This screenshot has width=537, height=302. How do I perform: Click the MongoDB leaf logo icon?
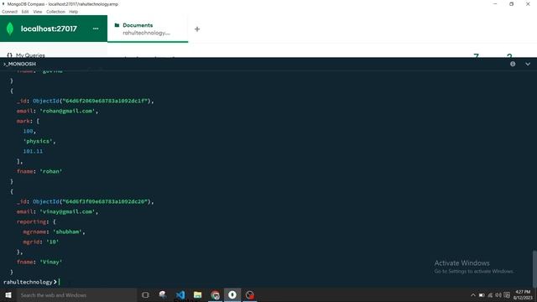(10, 29)
